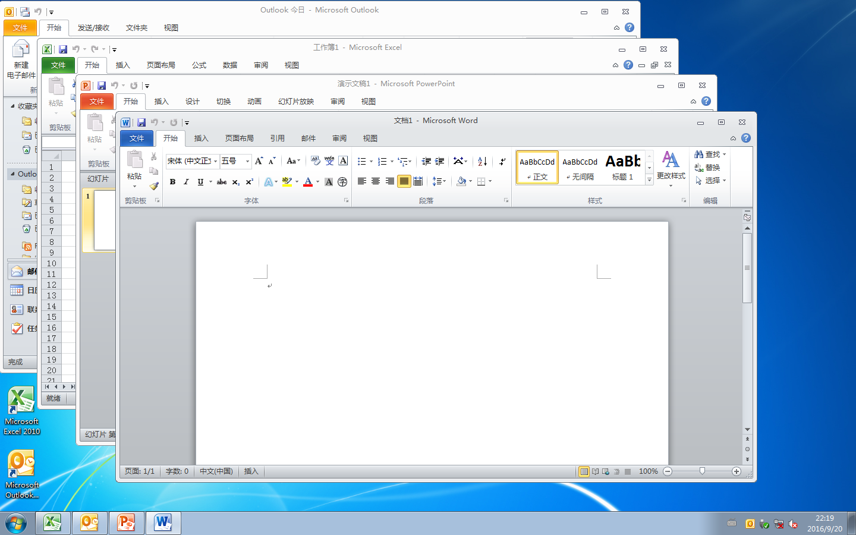Viewport: 856px width, 535px height.
Task: Open the font size 五号 dropdown
Action: coord(247,161)
